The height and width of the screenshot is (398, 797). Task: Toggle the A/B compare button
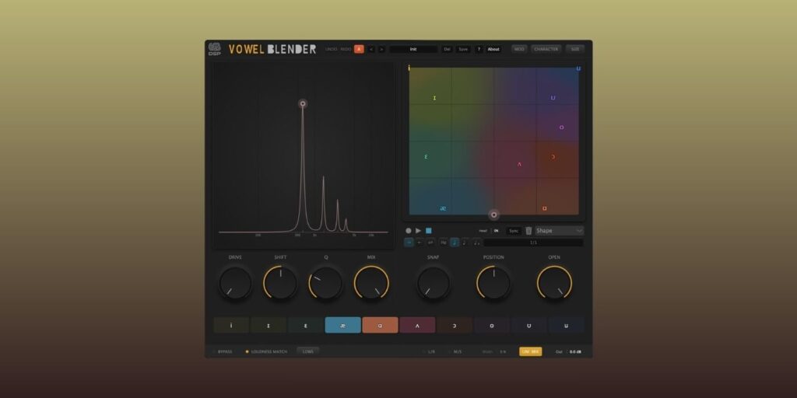tap(359, 49)
